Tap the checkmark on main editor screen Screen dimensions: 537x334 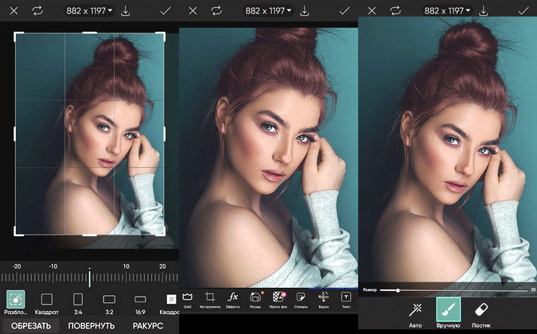(x=344, y=11)
